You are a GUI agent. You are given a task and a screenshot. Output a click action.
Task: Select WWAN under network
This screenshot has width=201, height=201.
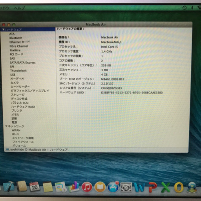(16, 130)
